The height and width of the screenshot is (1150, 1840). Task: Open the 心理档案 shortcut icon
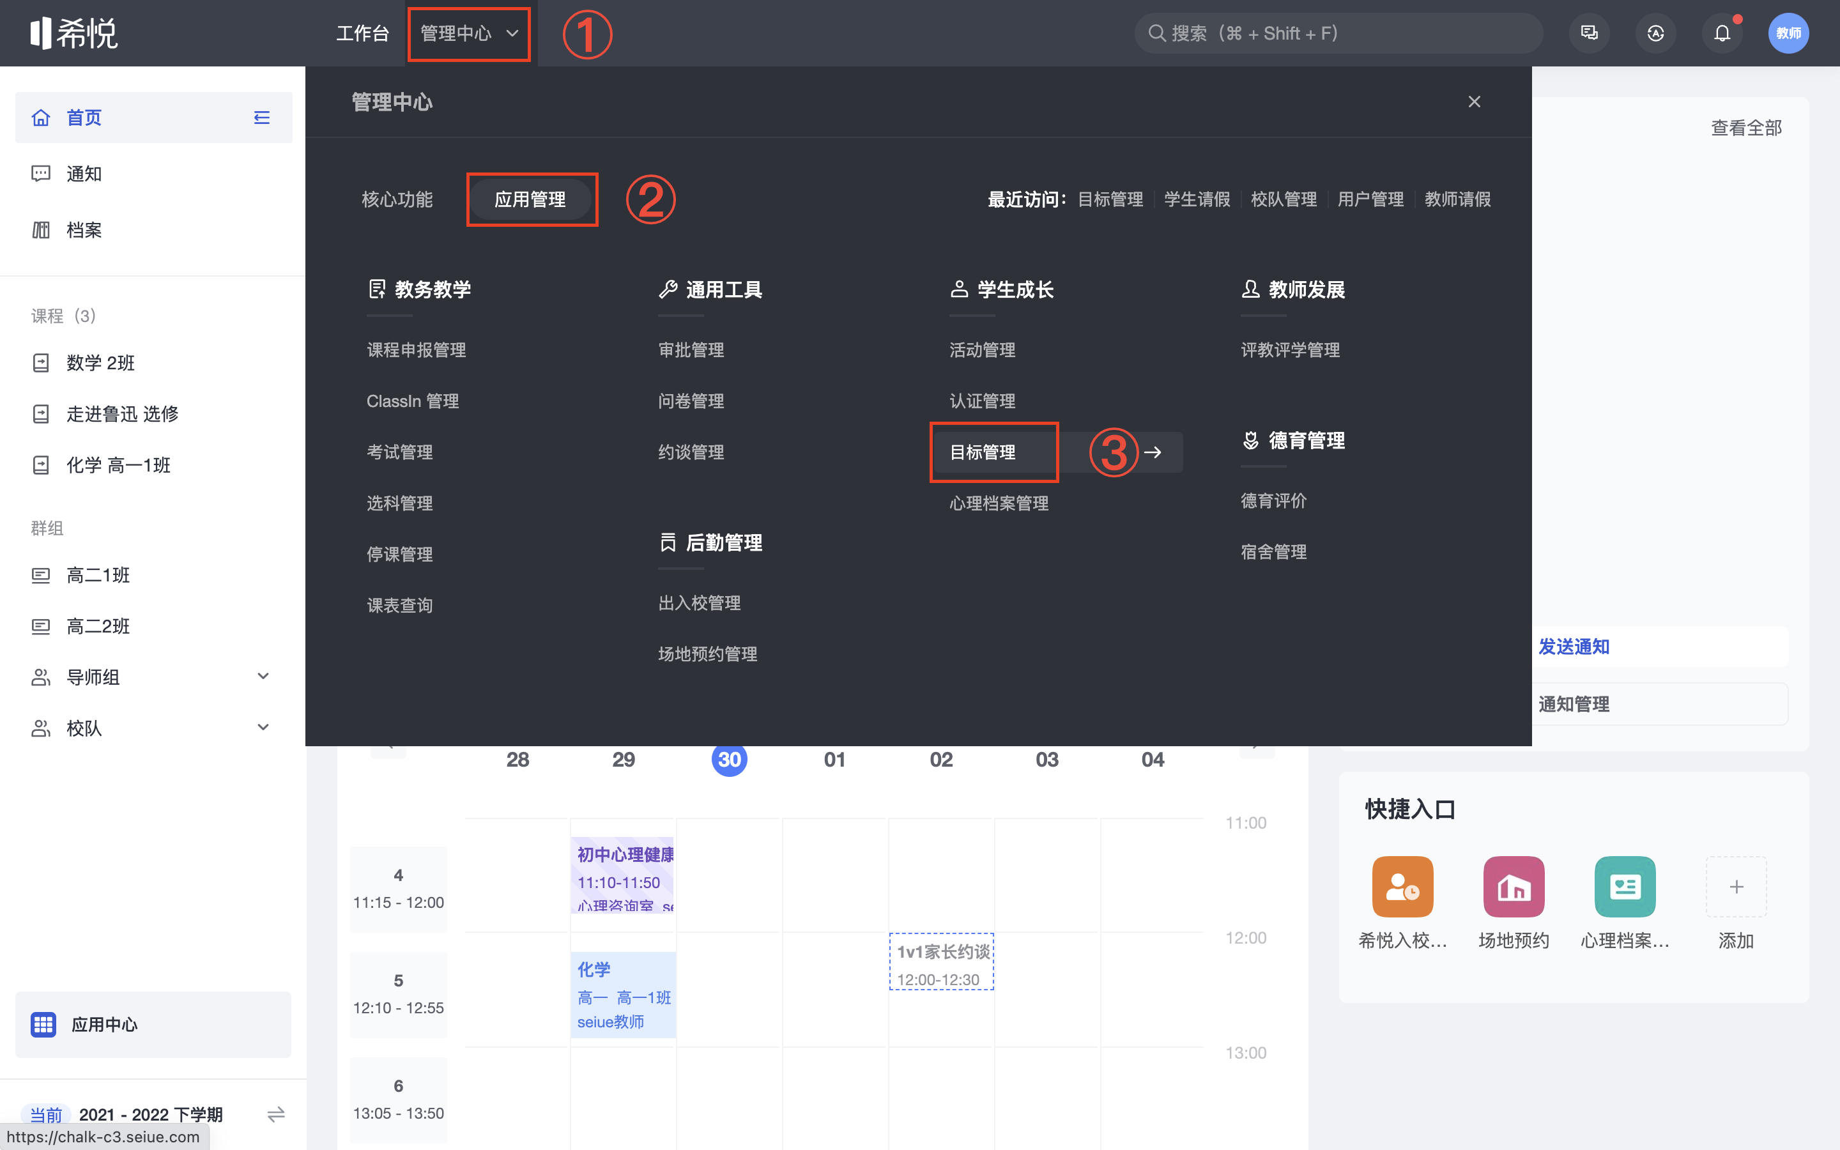(1625, 886)
